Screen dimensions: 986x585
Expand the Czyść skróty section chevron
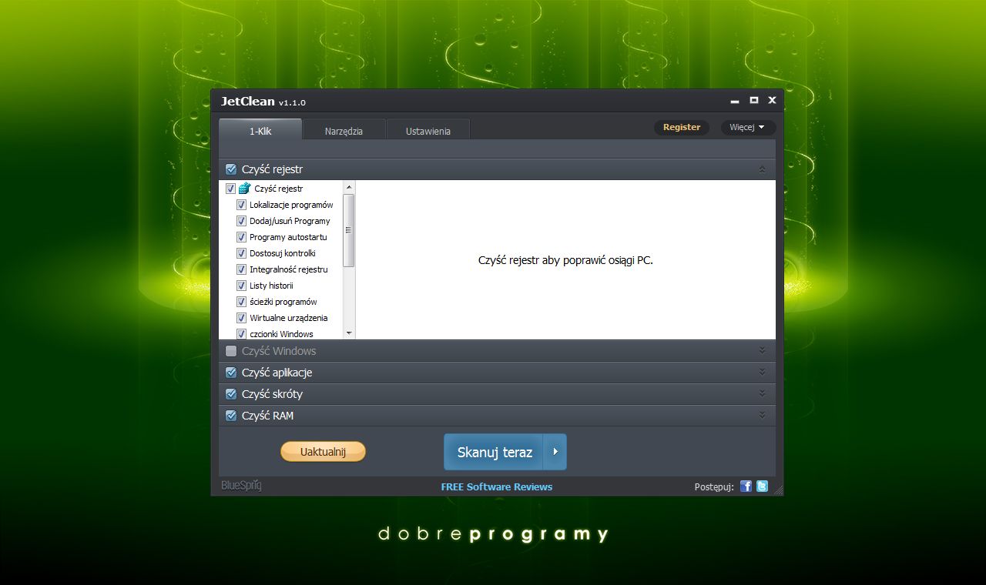(763, 393)
